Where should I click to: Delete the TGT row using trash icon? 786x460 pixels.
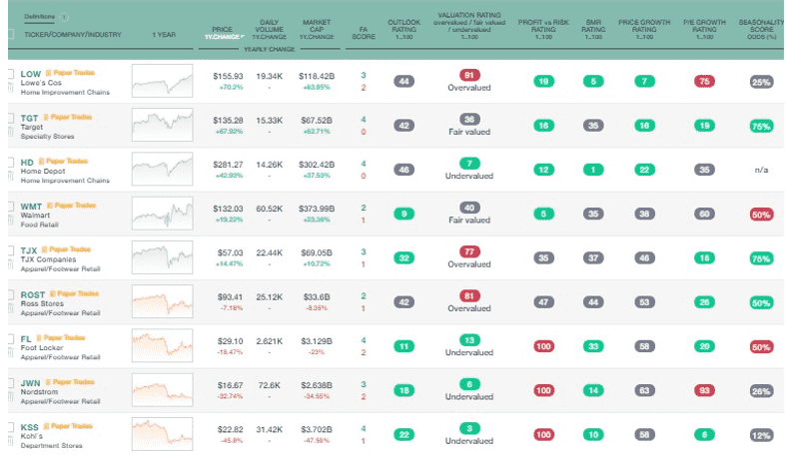point(10,130)
